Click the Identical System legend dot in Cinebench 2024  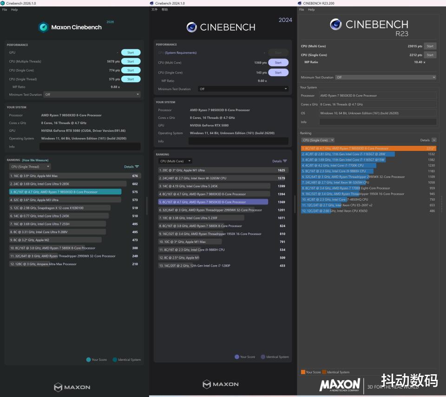pos(263,357)
